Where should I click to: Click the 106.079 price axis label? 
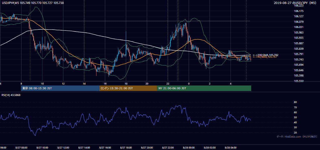click(x=299, y=22)
